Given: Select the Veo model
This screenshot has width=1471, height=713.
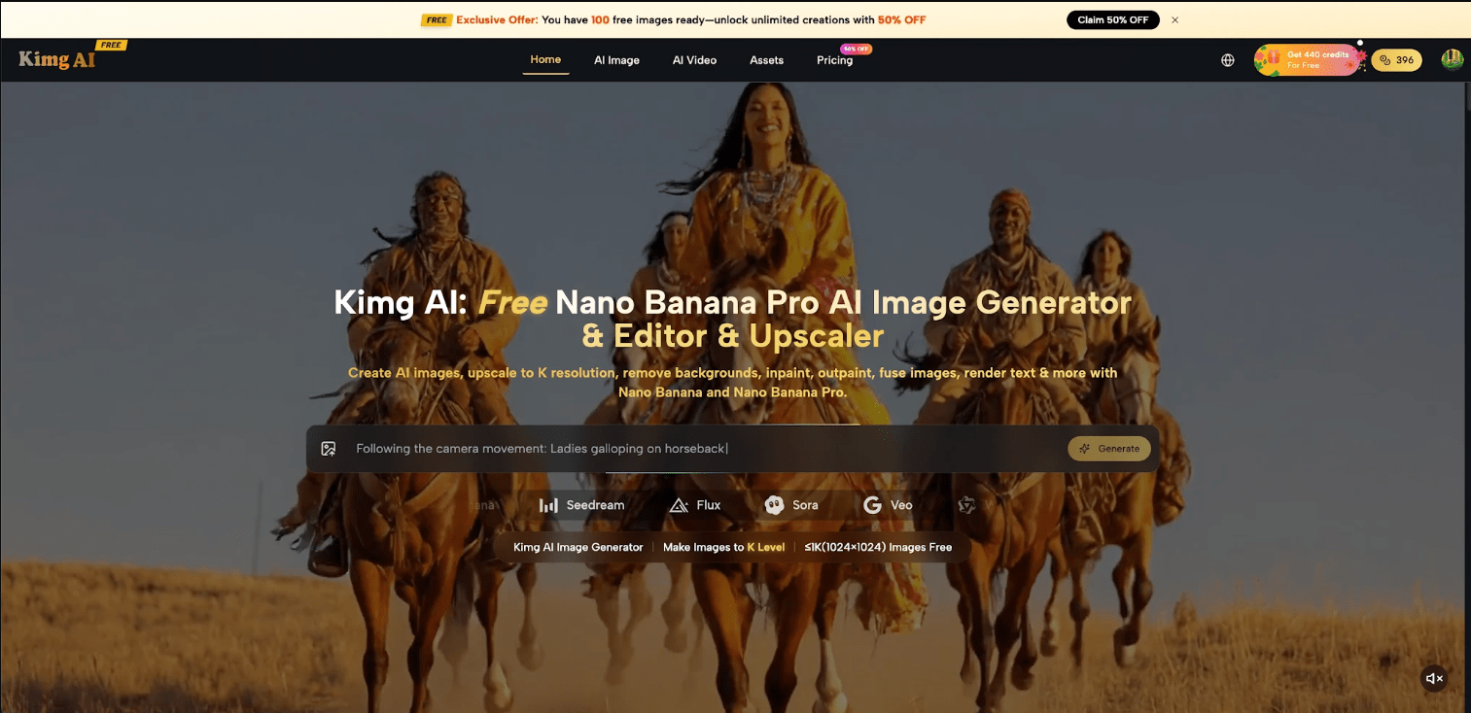Looking at the screenshot, I should coord(888,505).
